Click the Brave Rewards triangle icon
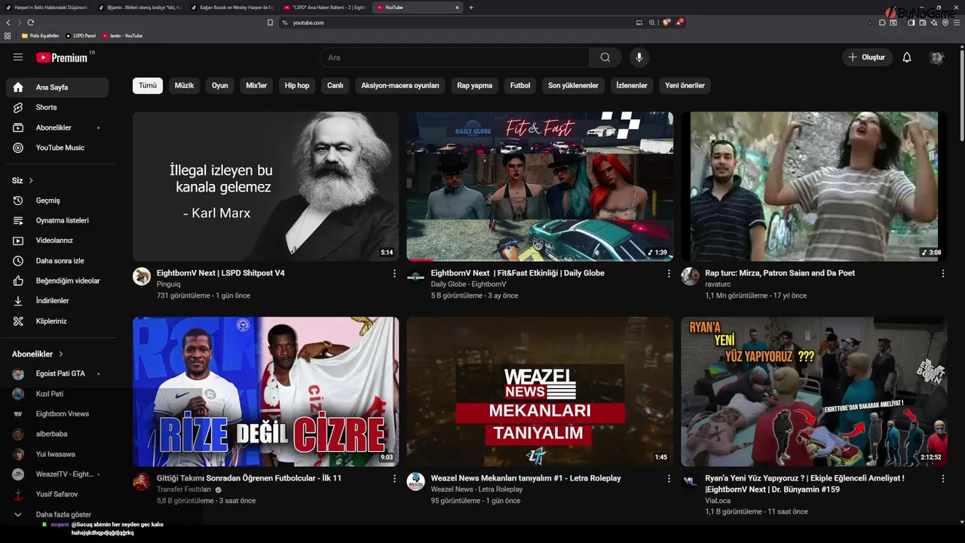The height and width of the screenshot is (543, 965). coord(679,23)
